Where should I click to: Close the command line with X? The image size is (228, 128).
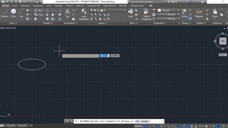point(67,121)
